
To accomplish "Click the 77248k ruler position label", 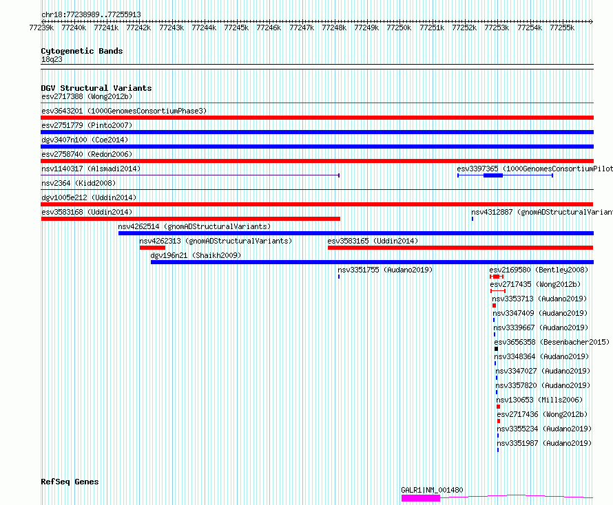I will tap(334, 28).
